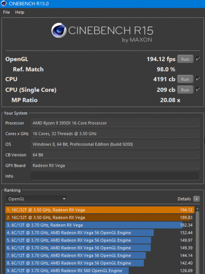The image size is (205, 274).
Task: Open the Help menu
Action: 20,12
